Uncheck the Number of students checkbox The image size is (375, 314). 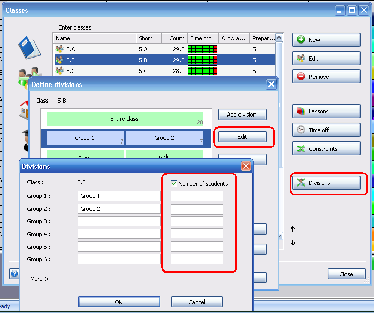[x=174, y=183]
